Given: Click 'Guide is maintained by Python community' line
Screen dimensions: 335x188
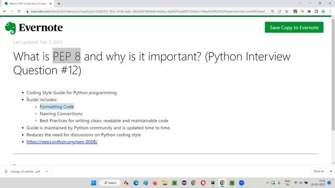Looking at the screenshot, I should coord(98,128).
